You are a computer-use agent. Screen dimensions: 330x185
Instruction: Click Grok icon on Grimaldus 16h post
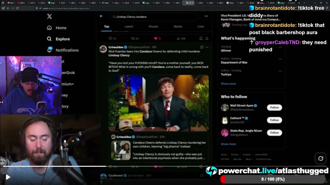pos(202,47)
